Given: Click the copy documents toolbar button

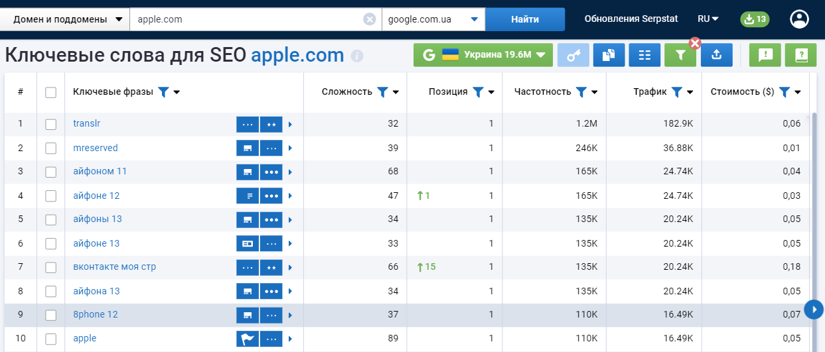Looking at the screenshot, I should [x=609, y=55].
